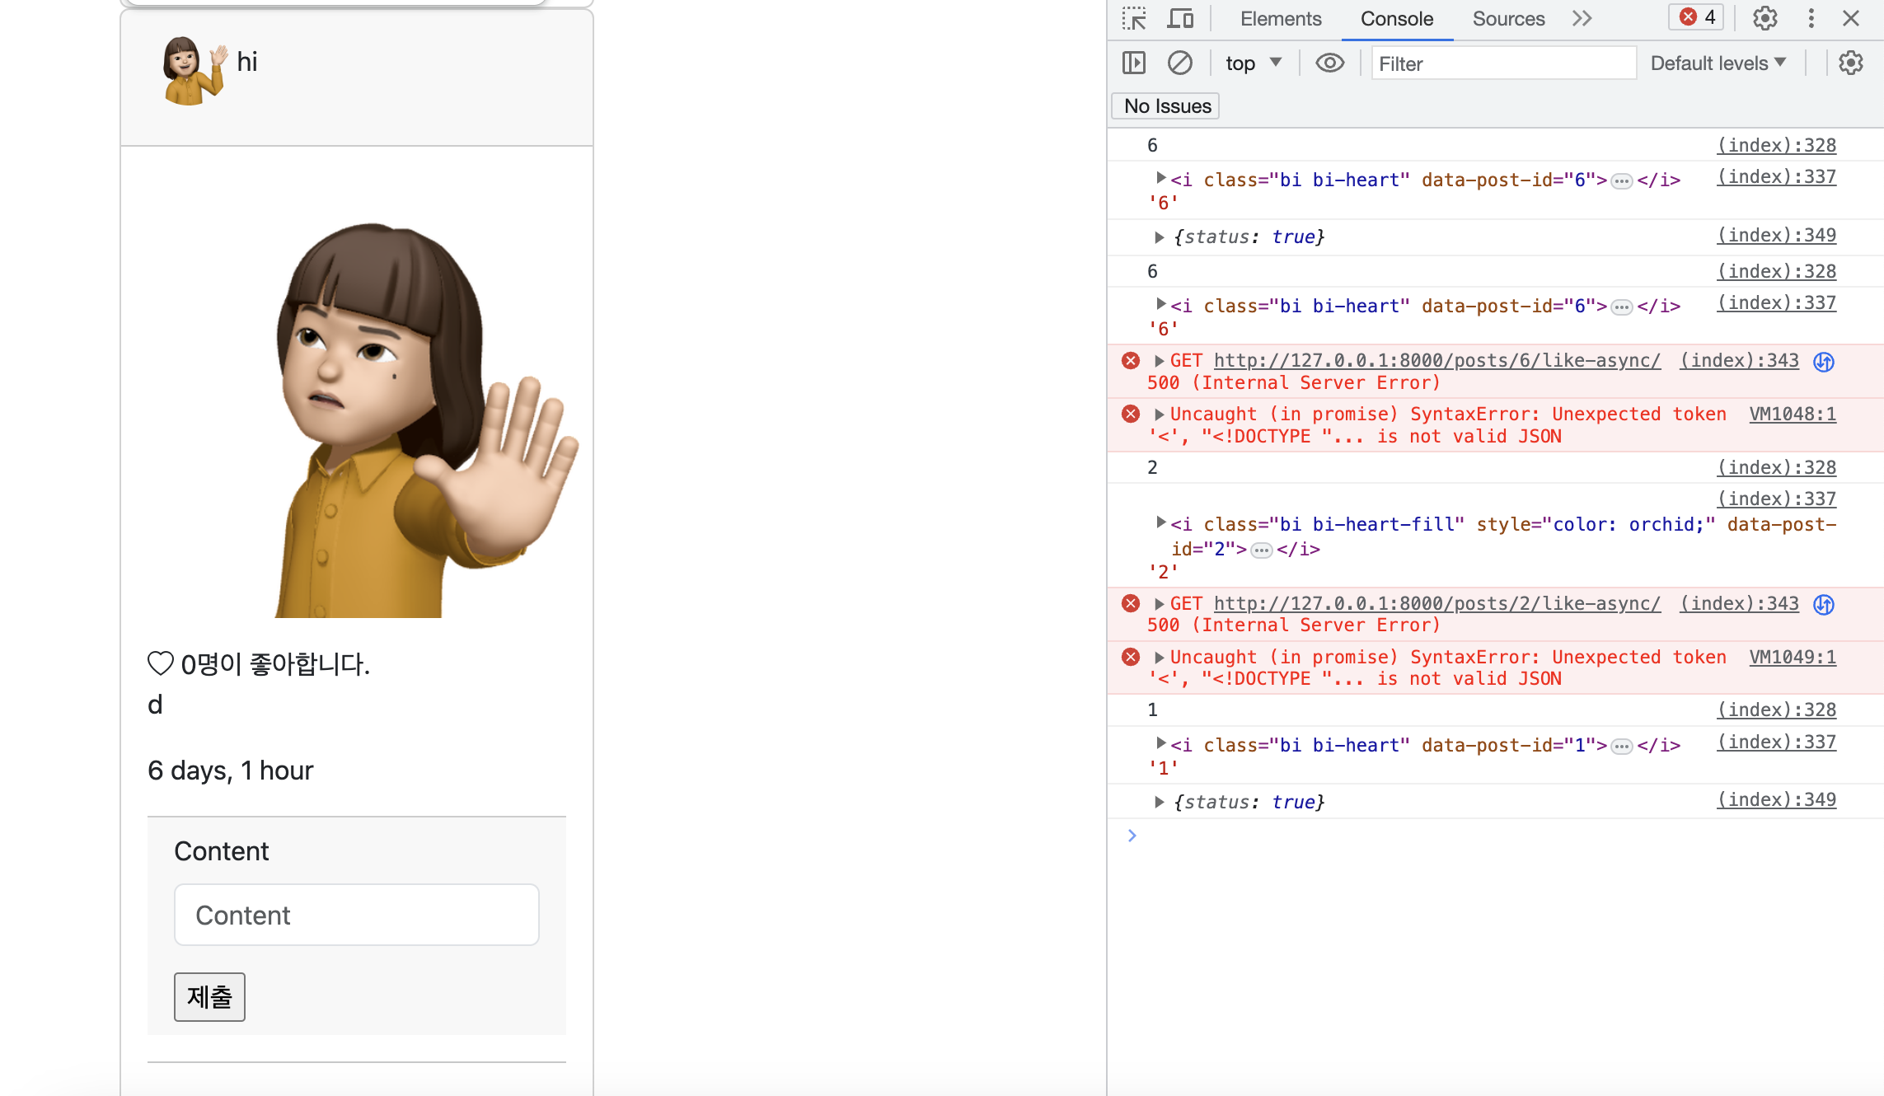Open the Default levels dropdown
This screenshot has width=1884, height=1096.
(x=1718, y=63)
